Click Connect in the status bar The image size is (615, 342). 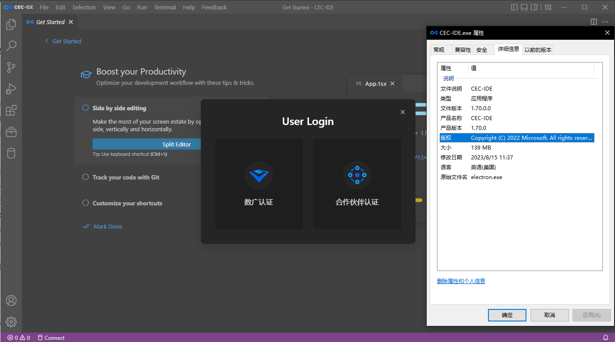51,338
